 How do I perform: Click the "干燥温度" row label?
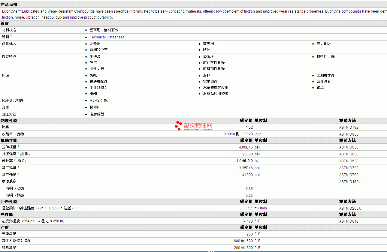[9, 234]
